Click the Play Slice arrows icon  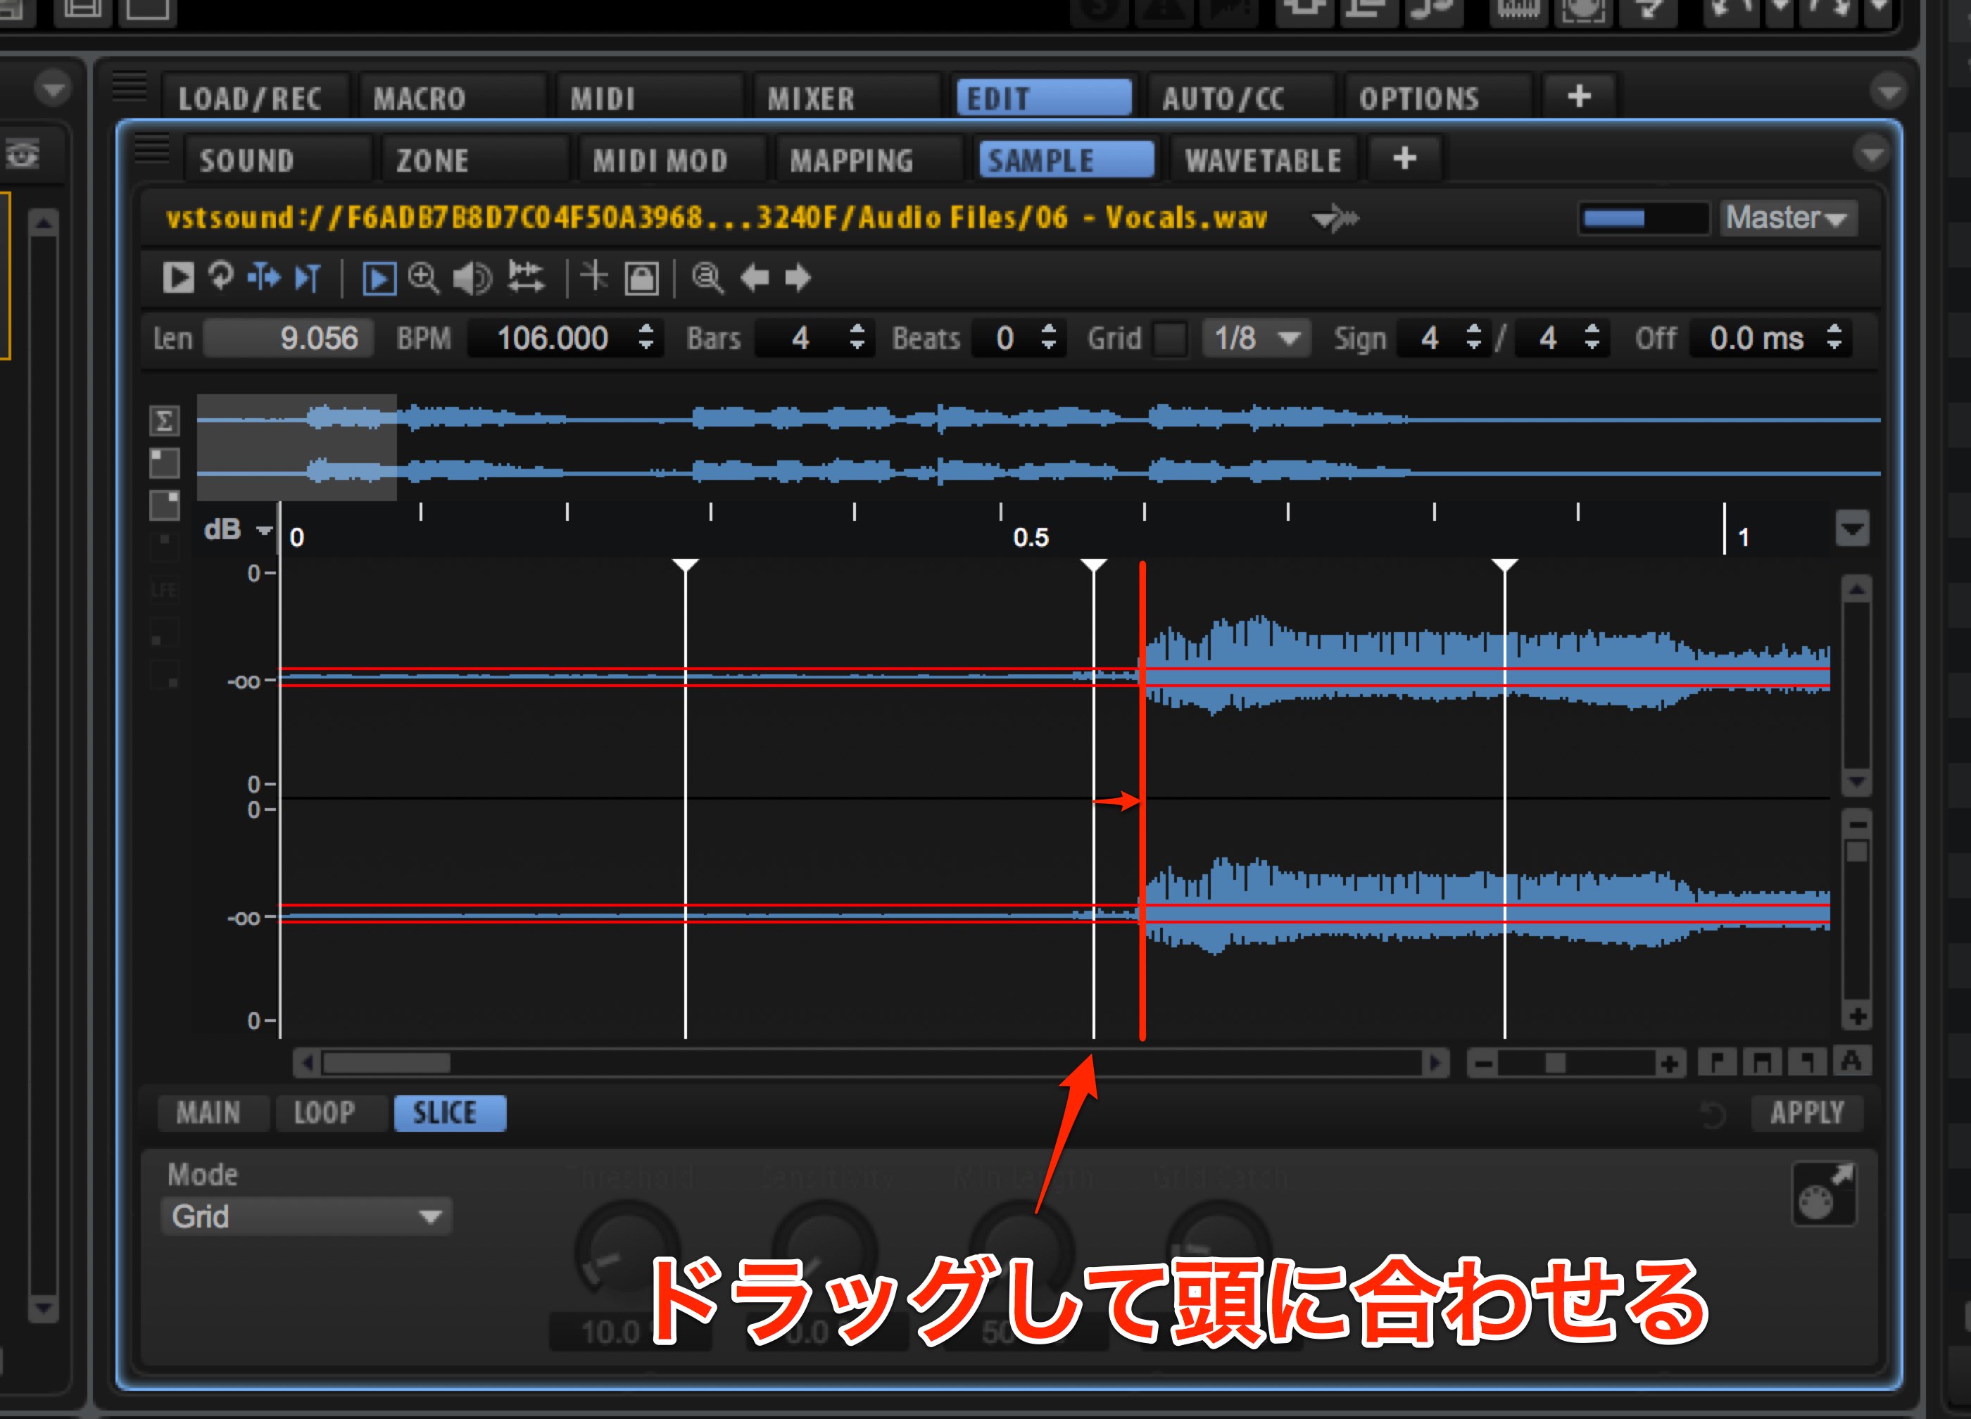[x=525, y=277]
